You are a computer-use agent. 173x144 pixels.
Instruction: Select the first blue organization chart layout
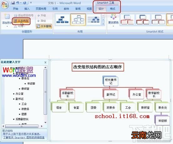click(63, 20)
